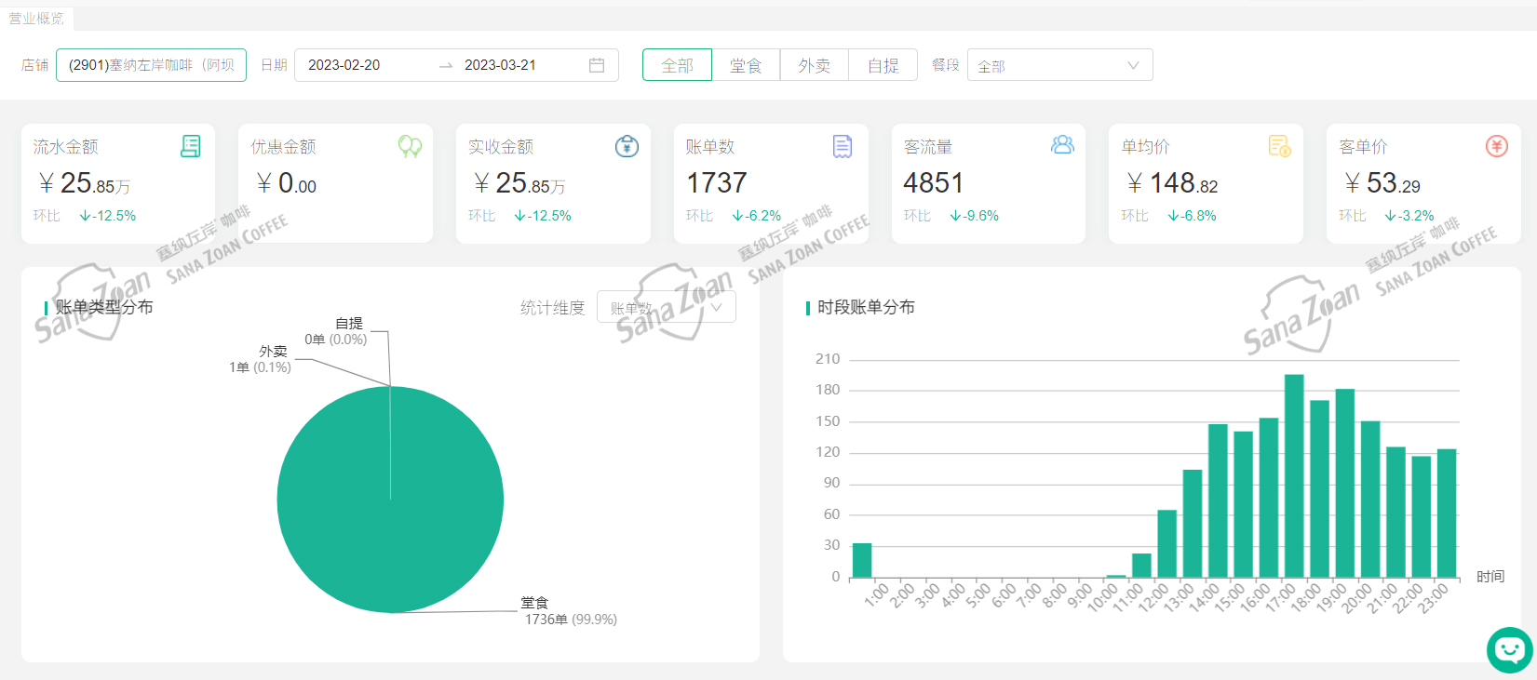Click the end date field 2023-03-21
Screen dimensions: 1537x680
tap(500, 65)
